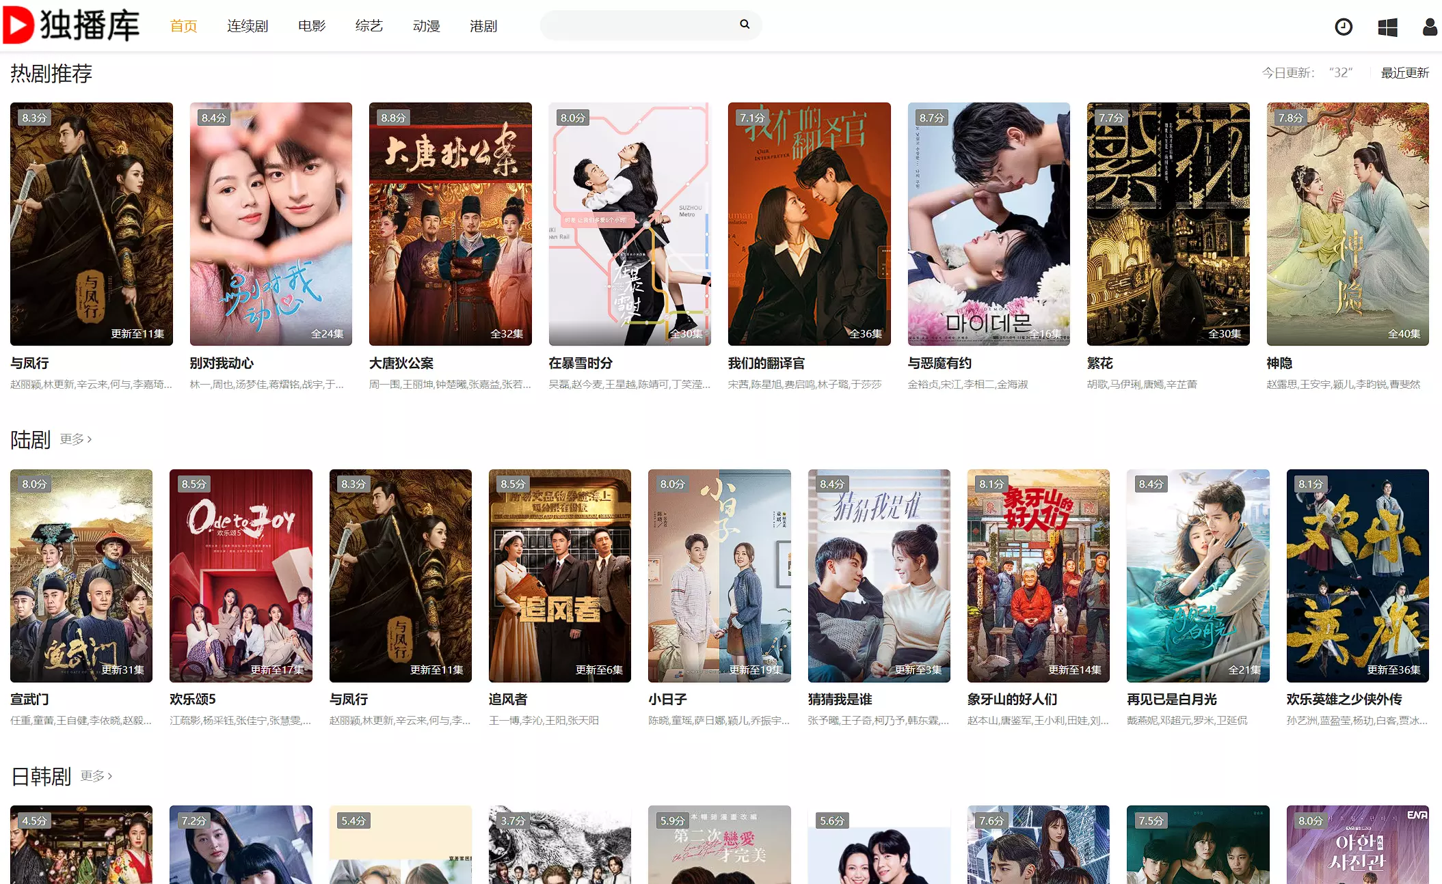Expand 更多 next to 陆剧
This screenshot has height=884, width=1442.
tap(75, 439)
